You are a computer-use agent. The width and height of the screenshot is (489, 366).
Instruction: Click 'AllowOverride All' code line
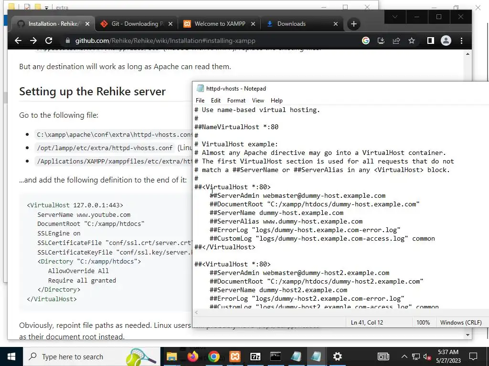tap(78, 271)
